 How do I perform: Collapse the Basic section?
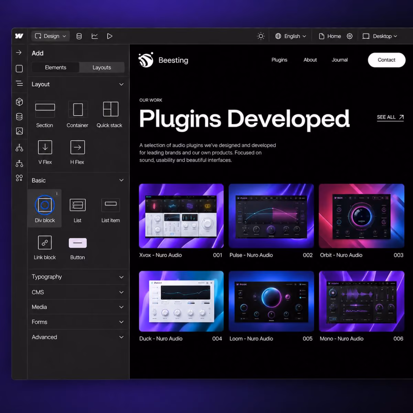[x=77, y=180]
